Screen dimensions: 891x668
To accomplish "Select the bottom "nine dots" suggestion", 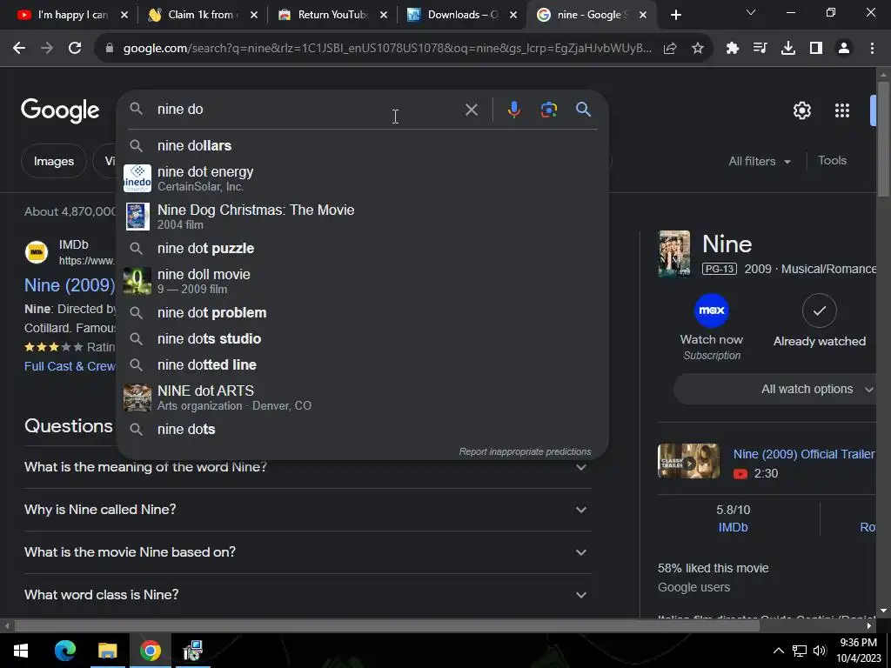I will pyautogui.click(x=362, y=430).
